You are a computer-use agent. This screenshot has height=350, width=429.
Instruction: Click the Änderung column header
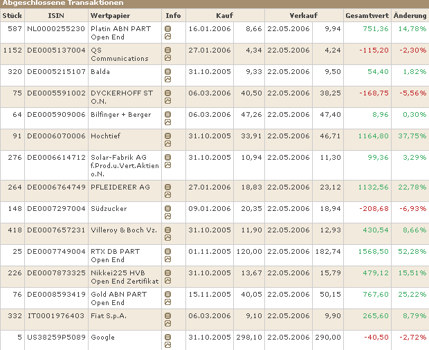pyautogui.click(x=410, y=16)
